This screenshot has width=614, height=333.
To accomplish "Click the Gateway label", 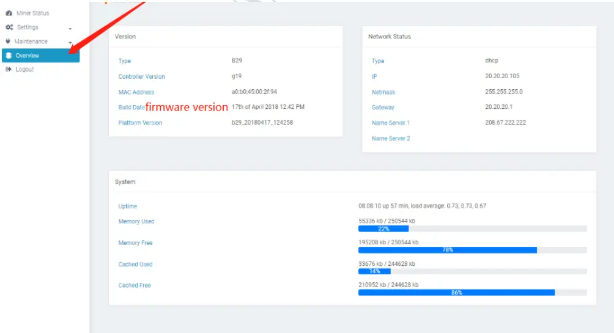I will click(383, 107).
